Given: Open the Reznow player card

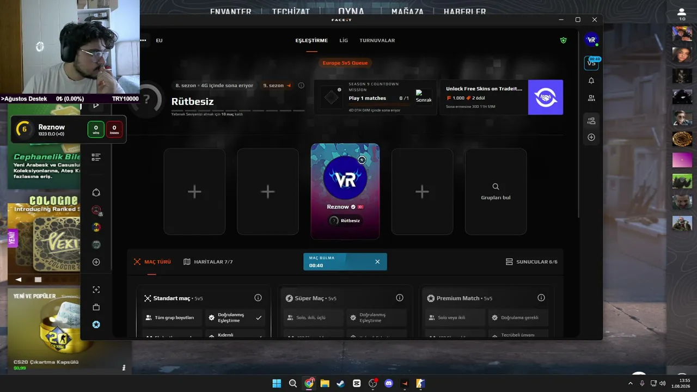Looking at the screenshot, I should coord(345,192).
